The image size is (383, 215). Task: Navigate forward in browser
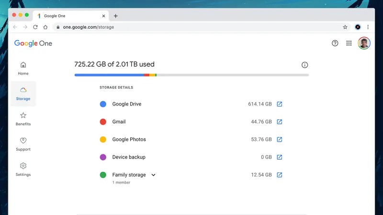(x=25, y=27)
